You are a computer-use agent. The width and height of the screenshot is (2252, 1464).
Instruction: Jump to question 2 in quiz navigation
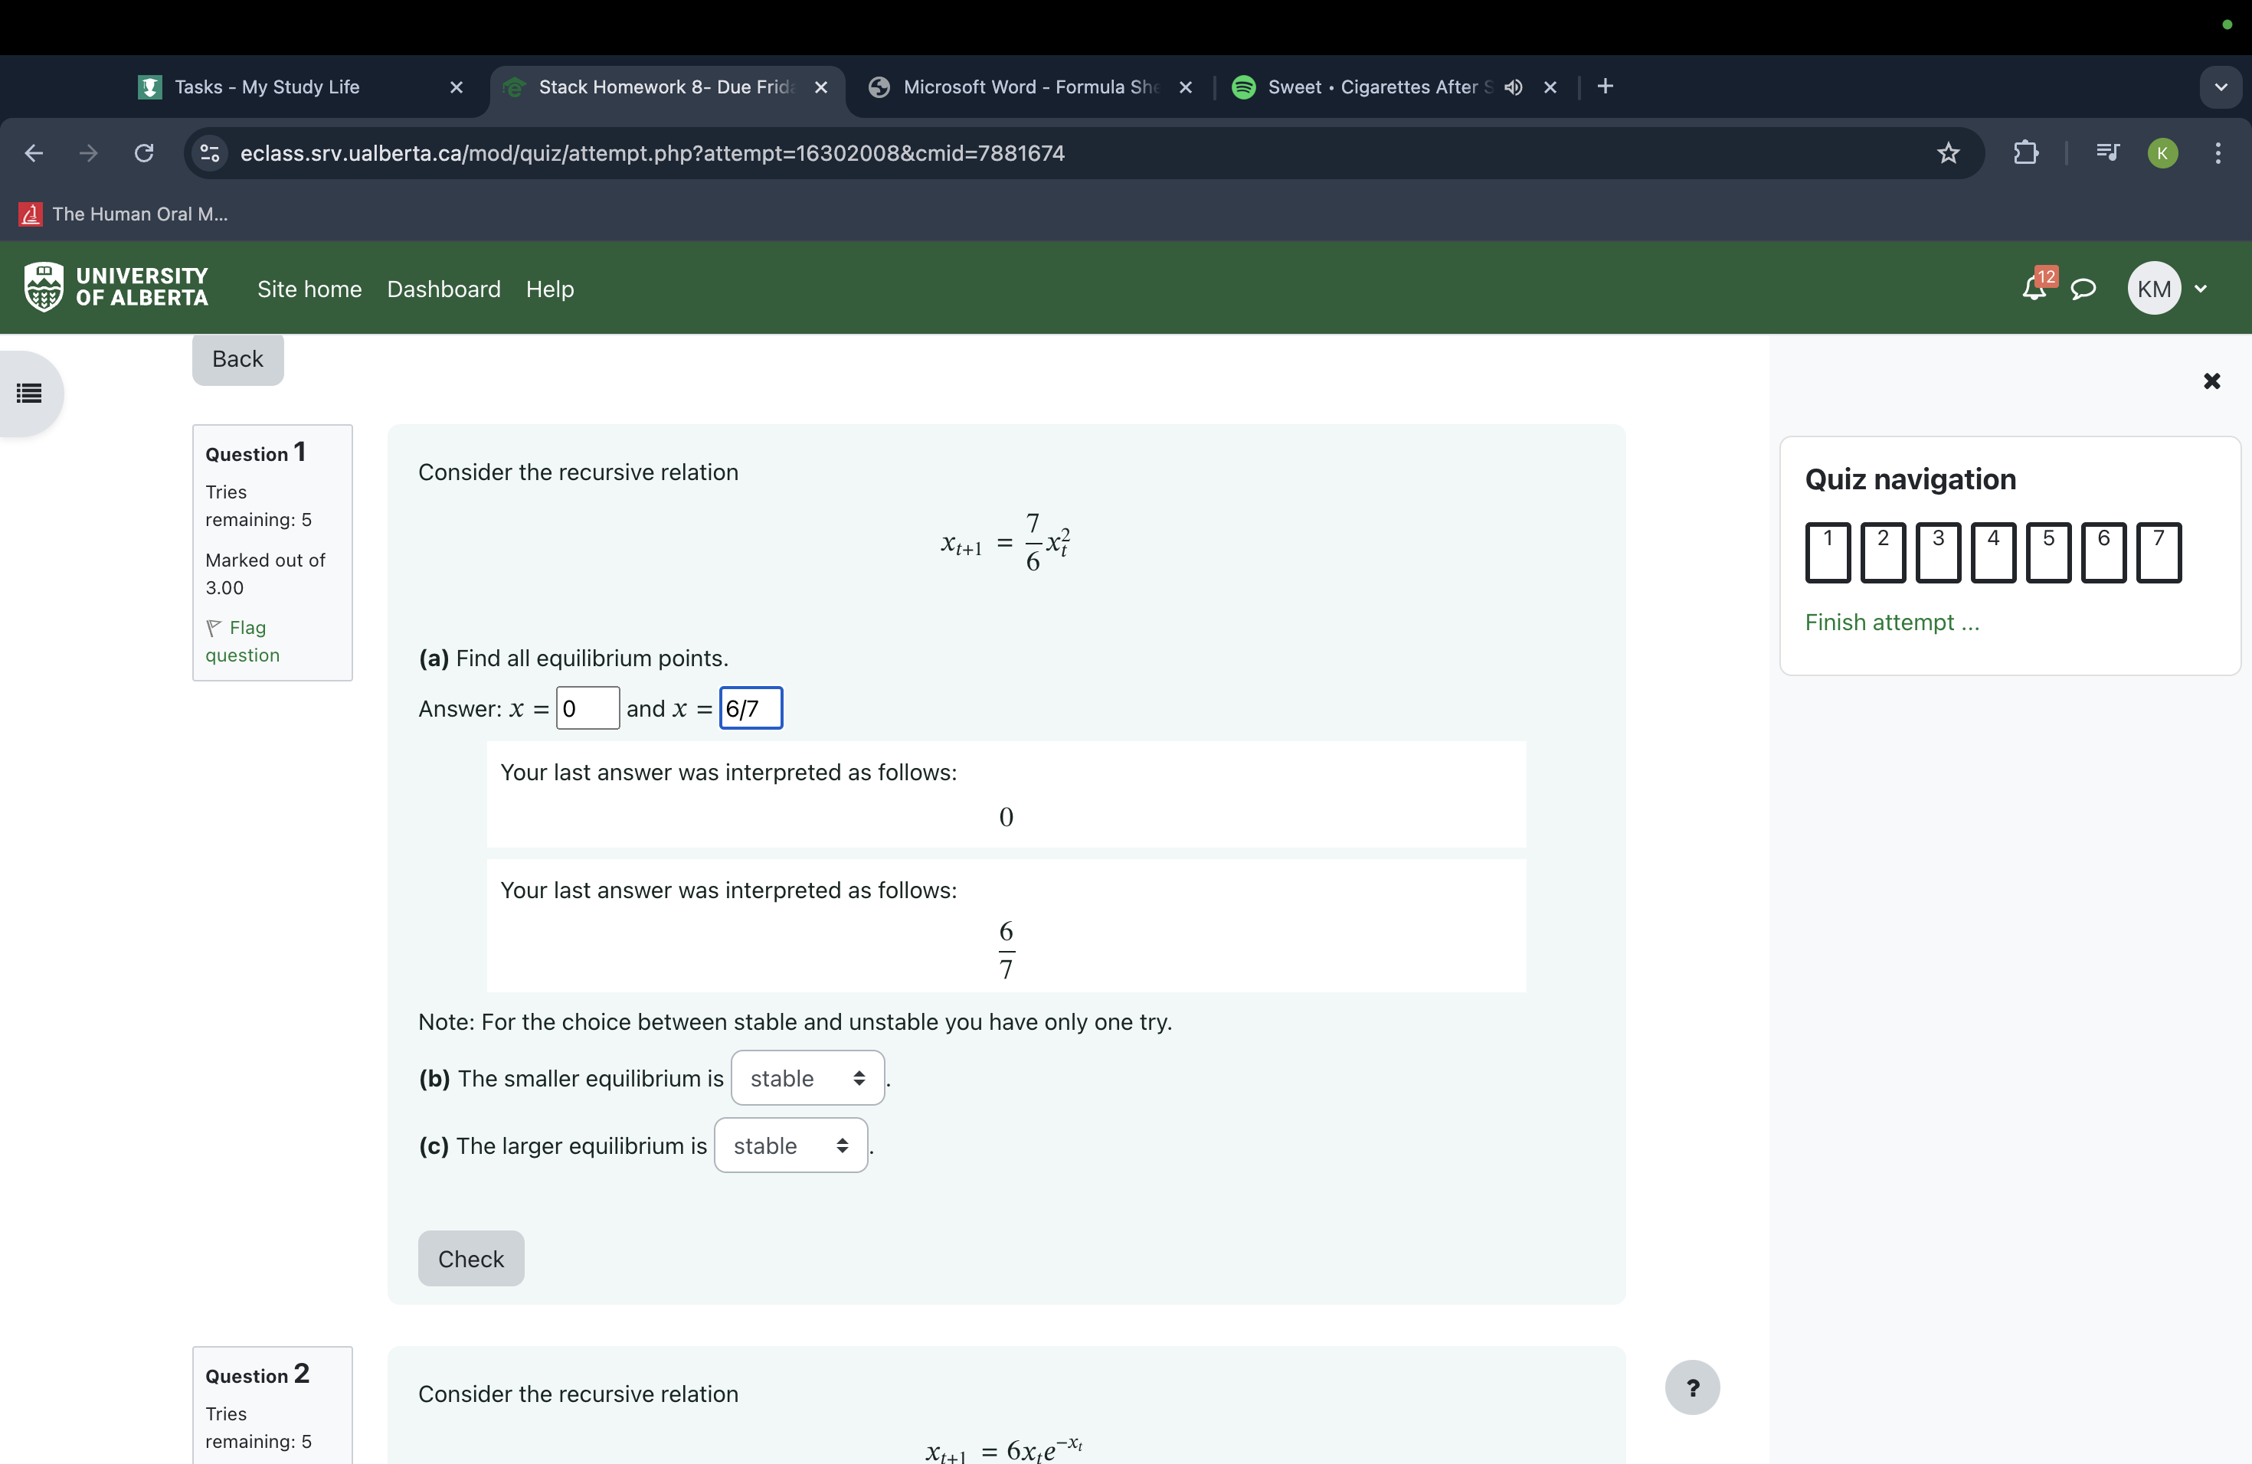1882,552
